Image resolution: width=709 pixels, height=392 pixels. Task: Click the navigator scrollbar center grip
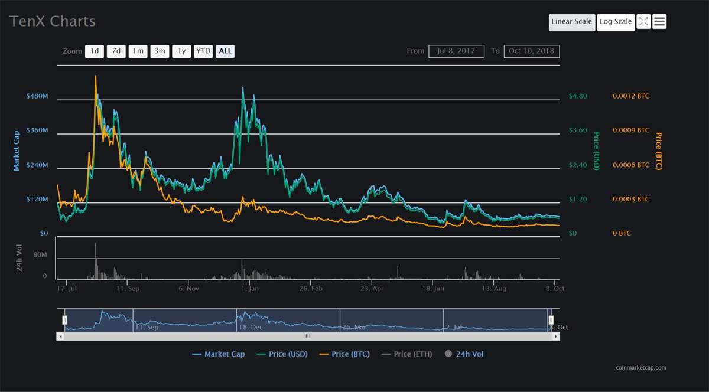308,336
